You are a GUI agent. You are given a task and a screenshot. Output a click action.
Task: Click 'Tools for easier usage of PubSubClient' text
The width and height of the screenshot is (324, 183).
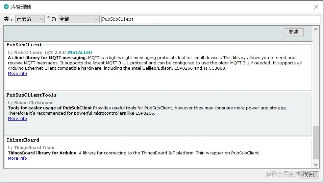pyautogui.click(x=50, y=108)
